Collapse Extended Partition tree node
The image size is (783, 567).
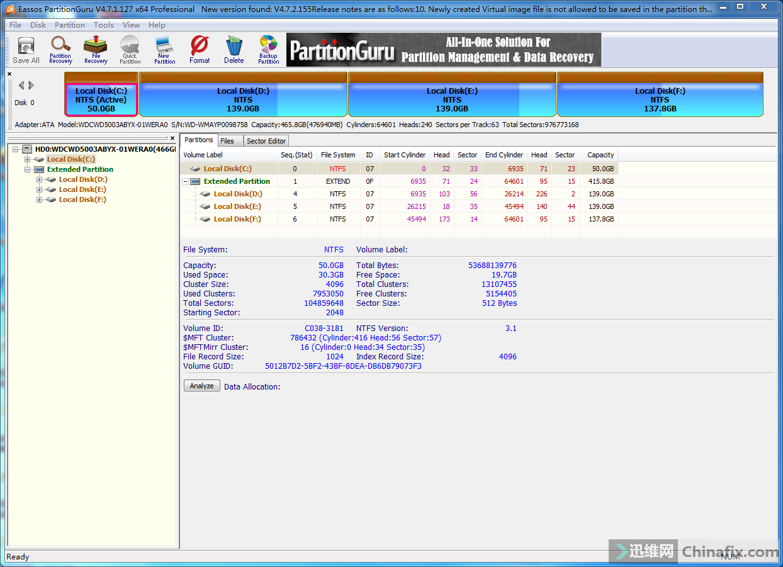click(x=28, y=170)
